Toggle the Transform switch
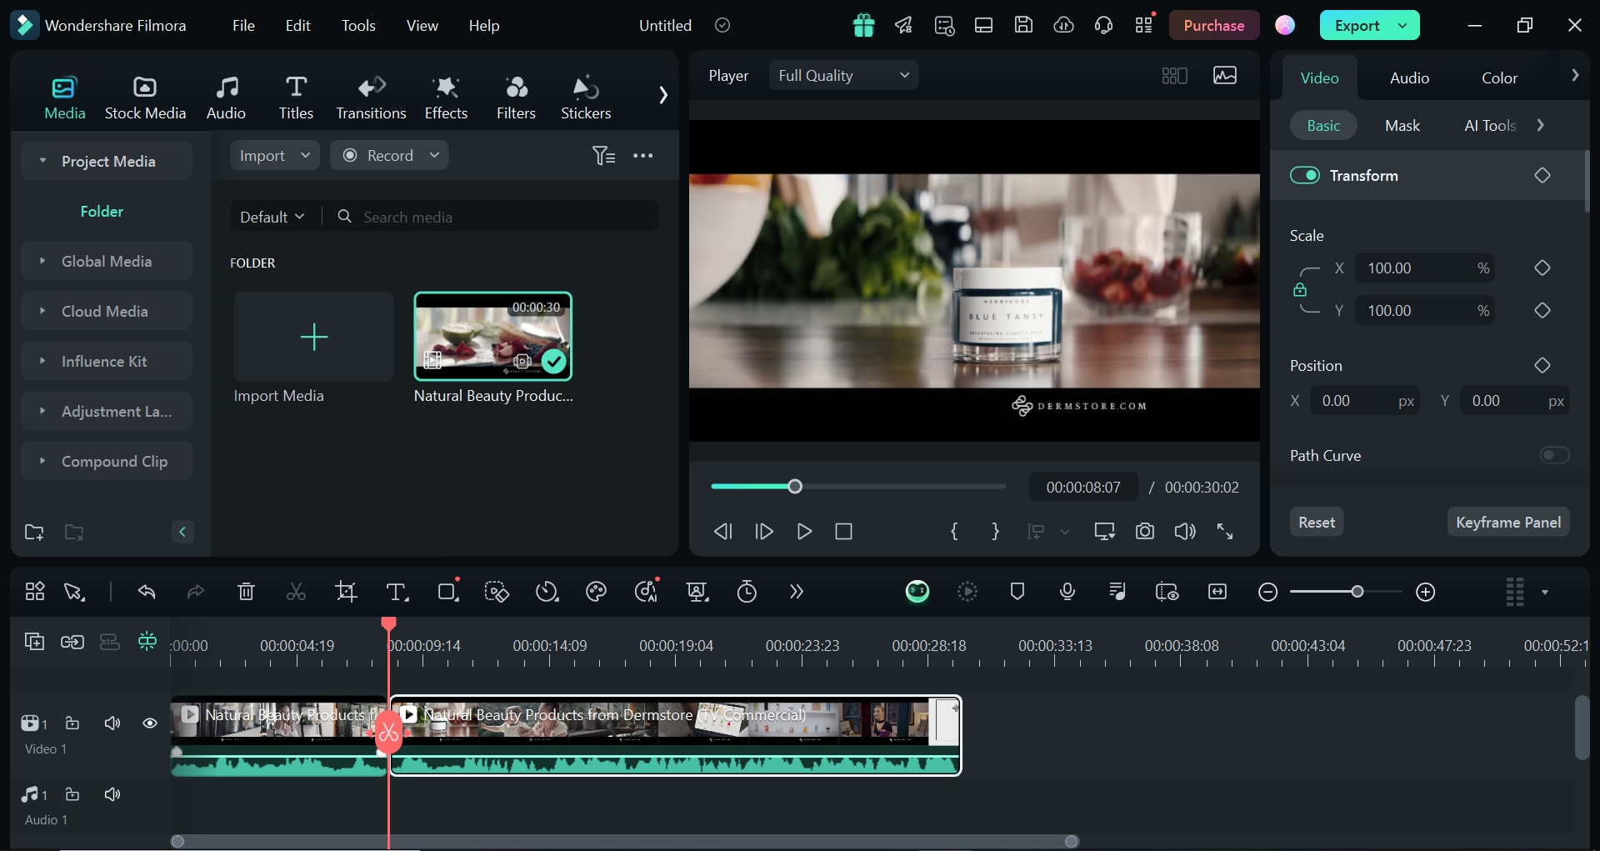Screen dimensions: 1600x851 pyautogui.click(x=1305, y=175)
